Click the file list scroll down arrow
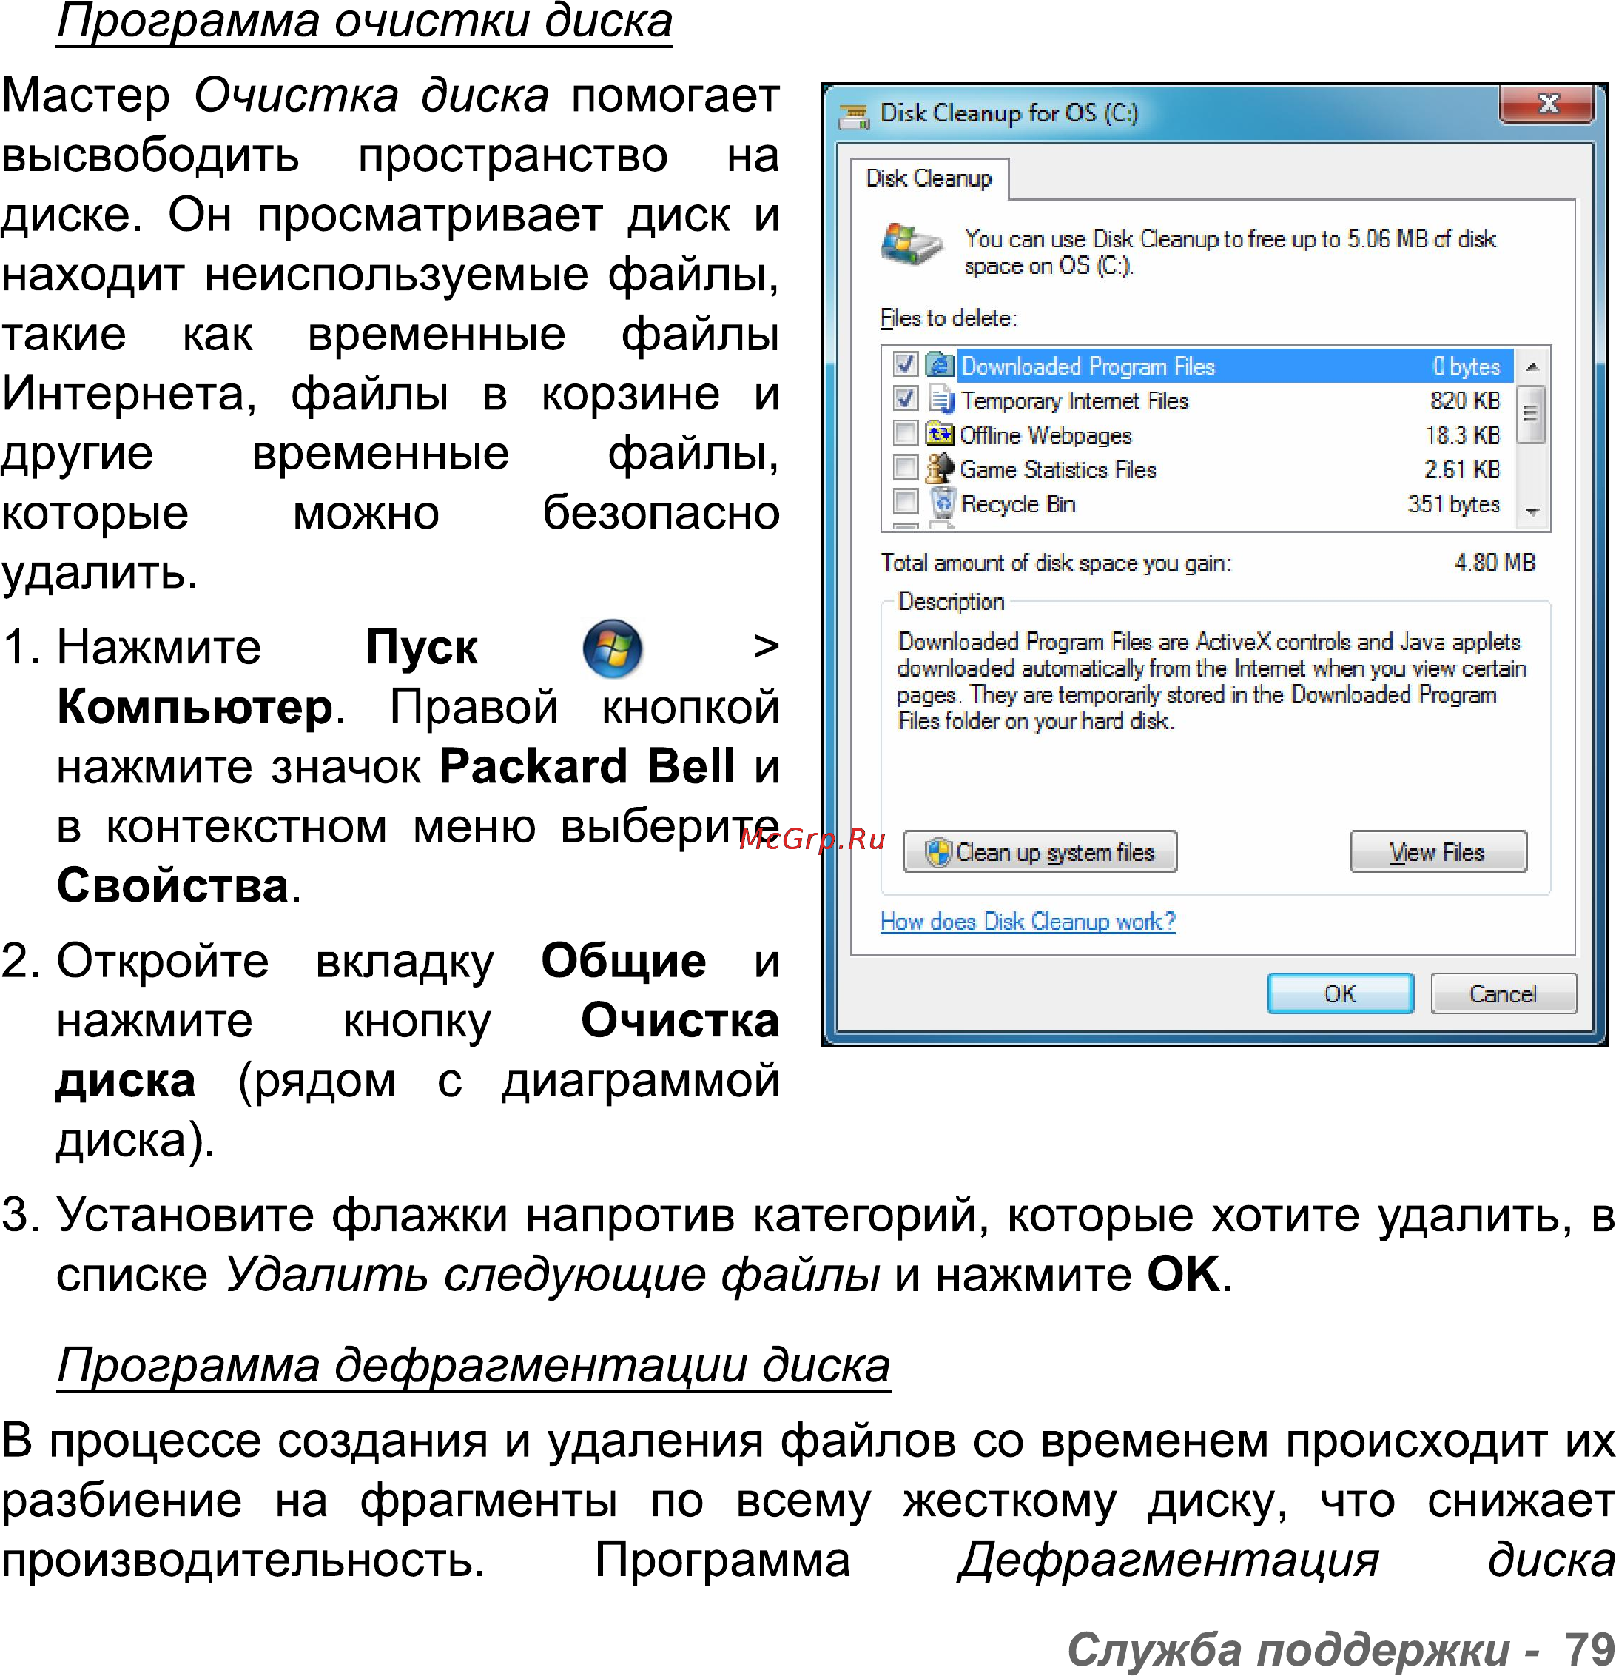Screen dimensions: 1616x1676 (x=1532, y=512)
